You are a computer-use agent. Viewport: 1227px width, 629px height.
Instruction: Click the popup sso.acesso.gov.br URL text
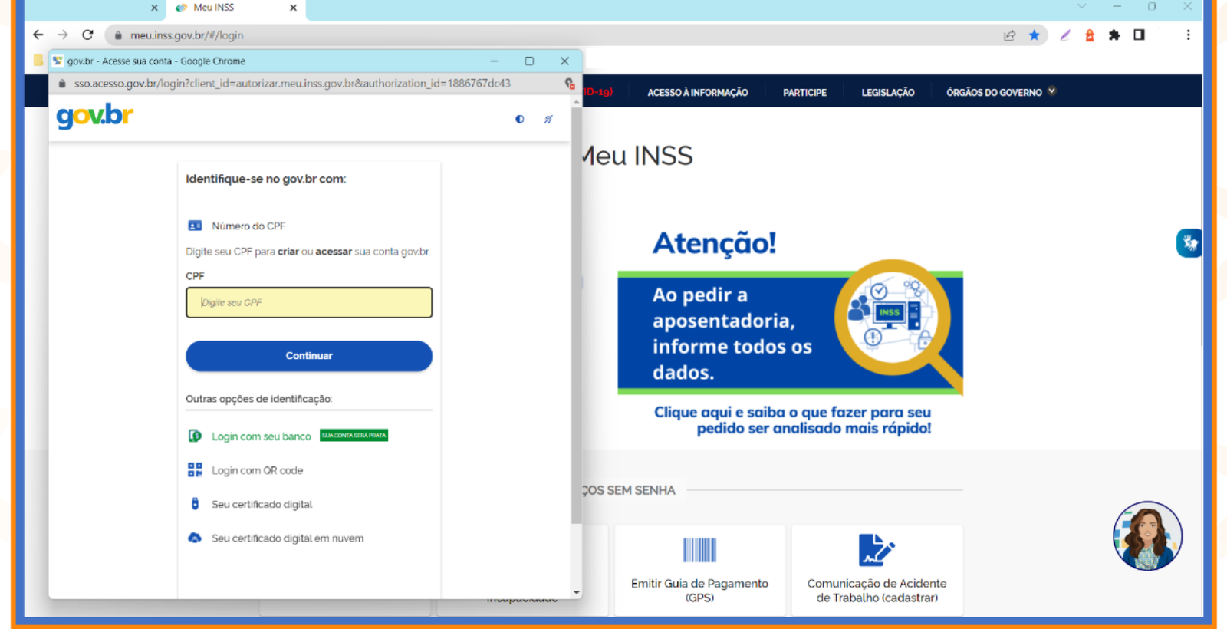tap(292, 83)
